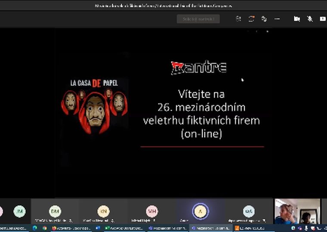
Task: Click the text '(on-line)' on the slide
Action: (201, 134)
